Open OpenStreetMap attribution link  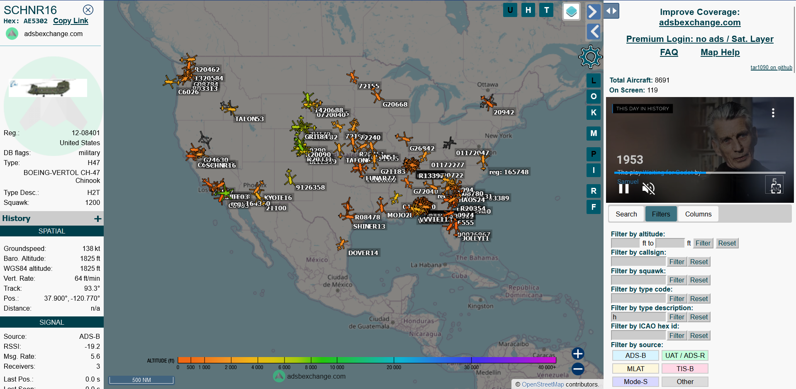pyautogui.click(x=543, y=384)
